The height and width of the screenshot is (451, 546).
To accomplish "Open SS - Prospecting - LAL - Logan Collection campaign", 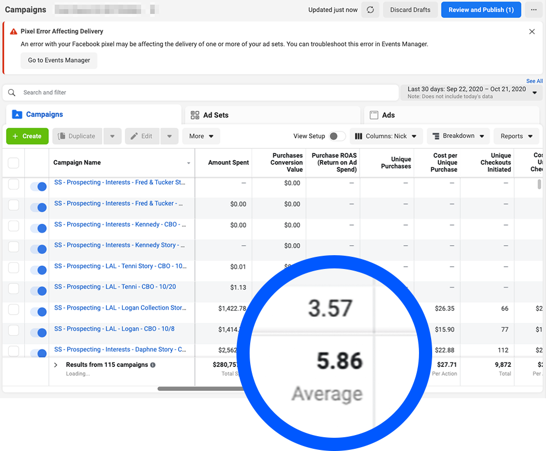I will 120,308.
